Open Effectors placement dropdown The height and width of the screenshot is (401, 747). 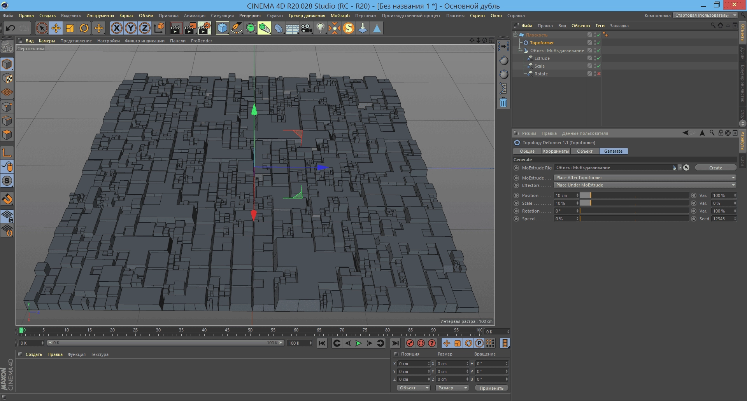(x=645, y=185)
